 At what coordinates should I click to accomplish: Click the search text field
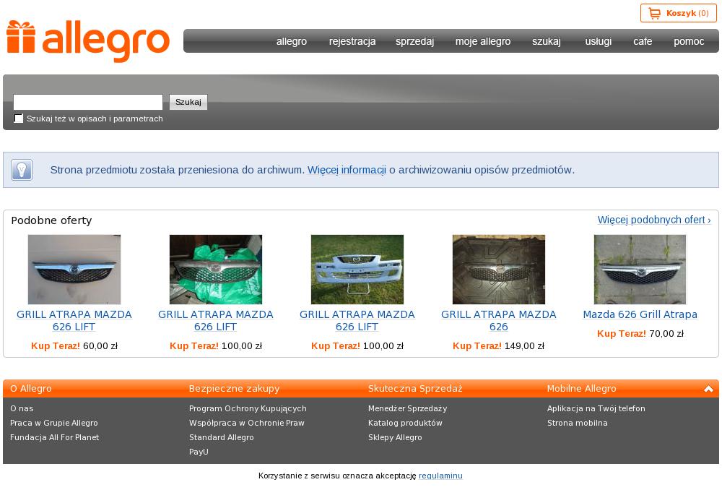point(88,102)
